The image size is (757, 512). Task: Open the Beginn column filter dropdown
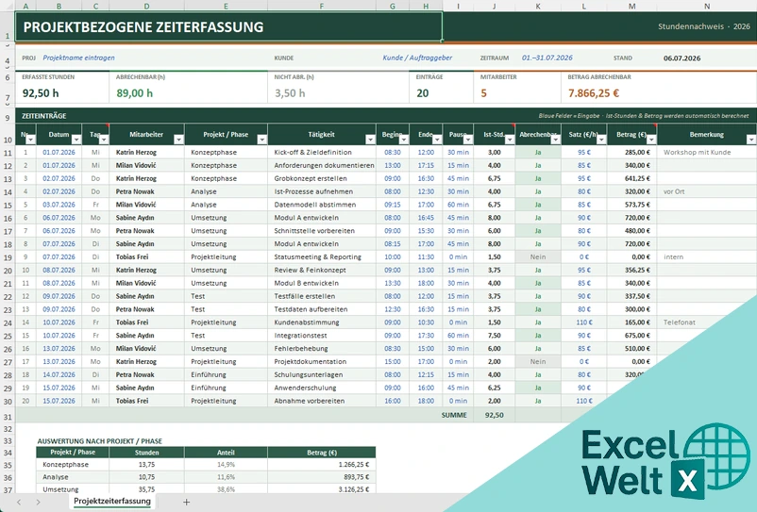click(404, 140)
